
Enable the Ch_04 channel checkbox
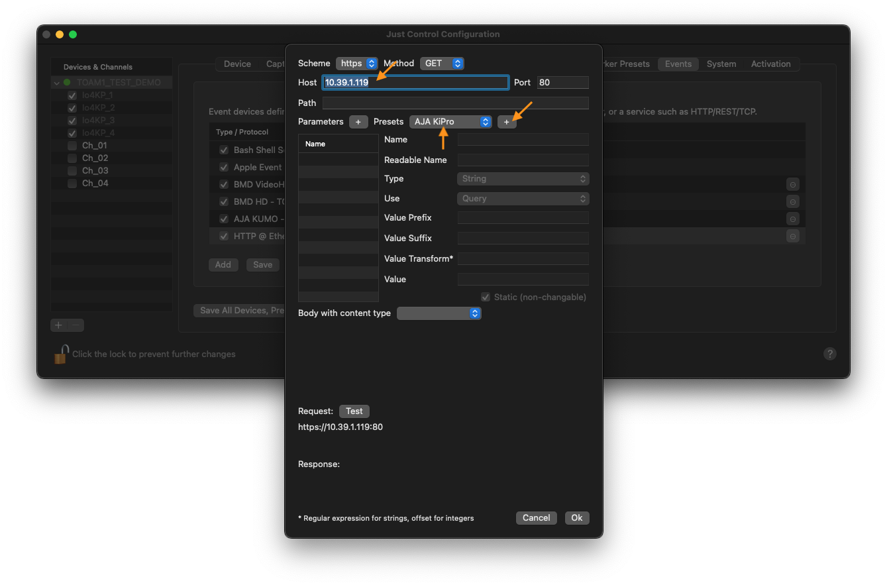click(x=72, y=184)
